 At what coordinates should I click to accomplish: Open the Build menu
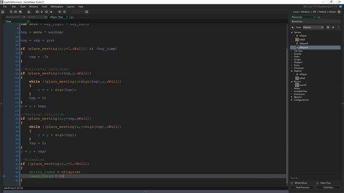[x=23, y=6]
